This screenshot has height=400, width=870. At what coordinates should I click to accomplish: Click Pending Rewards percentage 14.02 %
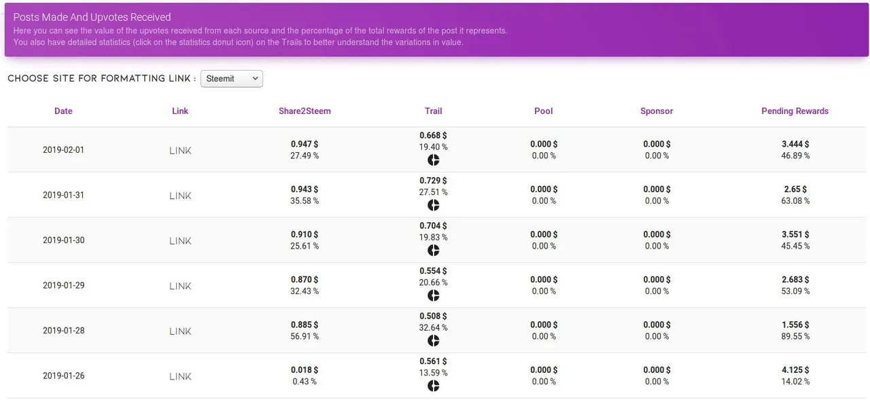[x=795, y=381]
